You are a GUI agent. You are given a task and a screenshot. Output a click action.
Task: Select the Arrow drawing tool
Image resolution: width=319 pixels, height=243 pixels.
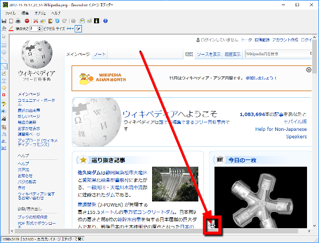pos(4,67)
